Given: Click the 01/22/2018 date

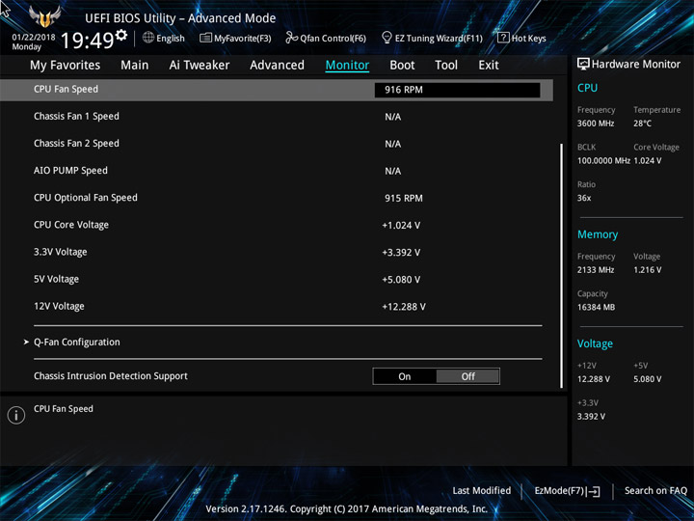Looking at the screenshot, I should pyautogui.click(x=34, y=38).
